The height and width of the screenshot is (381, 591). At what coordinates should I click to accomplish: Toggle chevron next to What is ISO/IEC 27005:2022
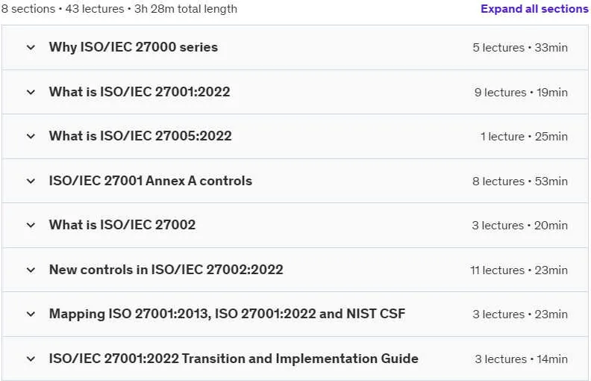coord(31,136)
